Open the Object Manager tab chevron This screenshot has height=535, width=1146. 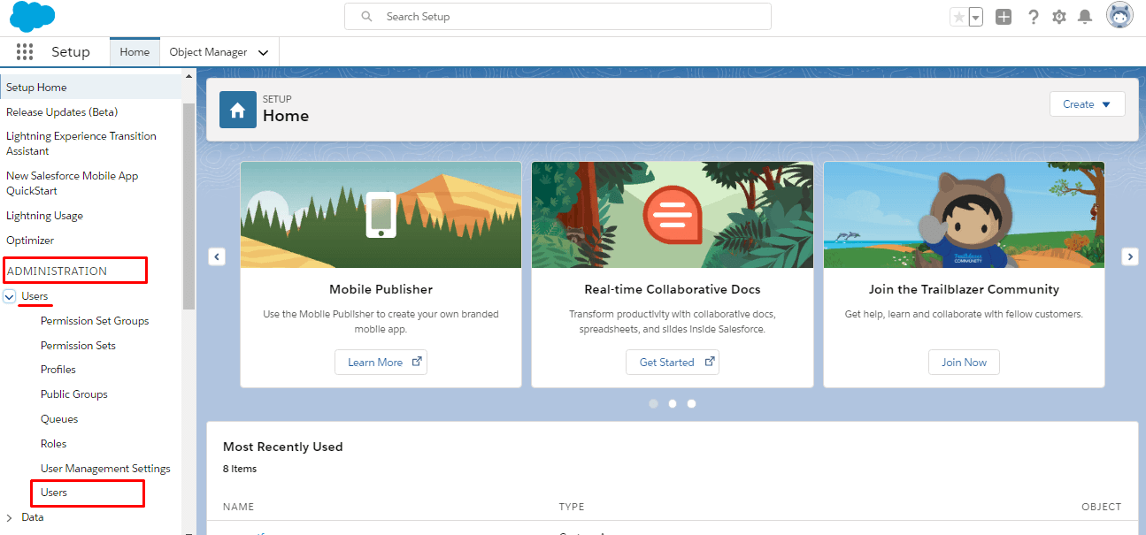click(263, 52)
